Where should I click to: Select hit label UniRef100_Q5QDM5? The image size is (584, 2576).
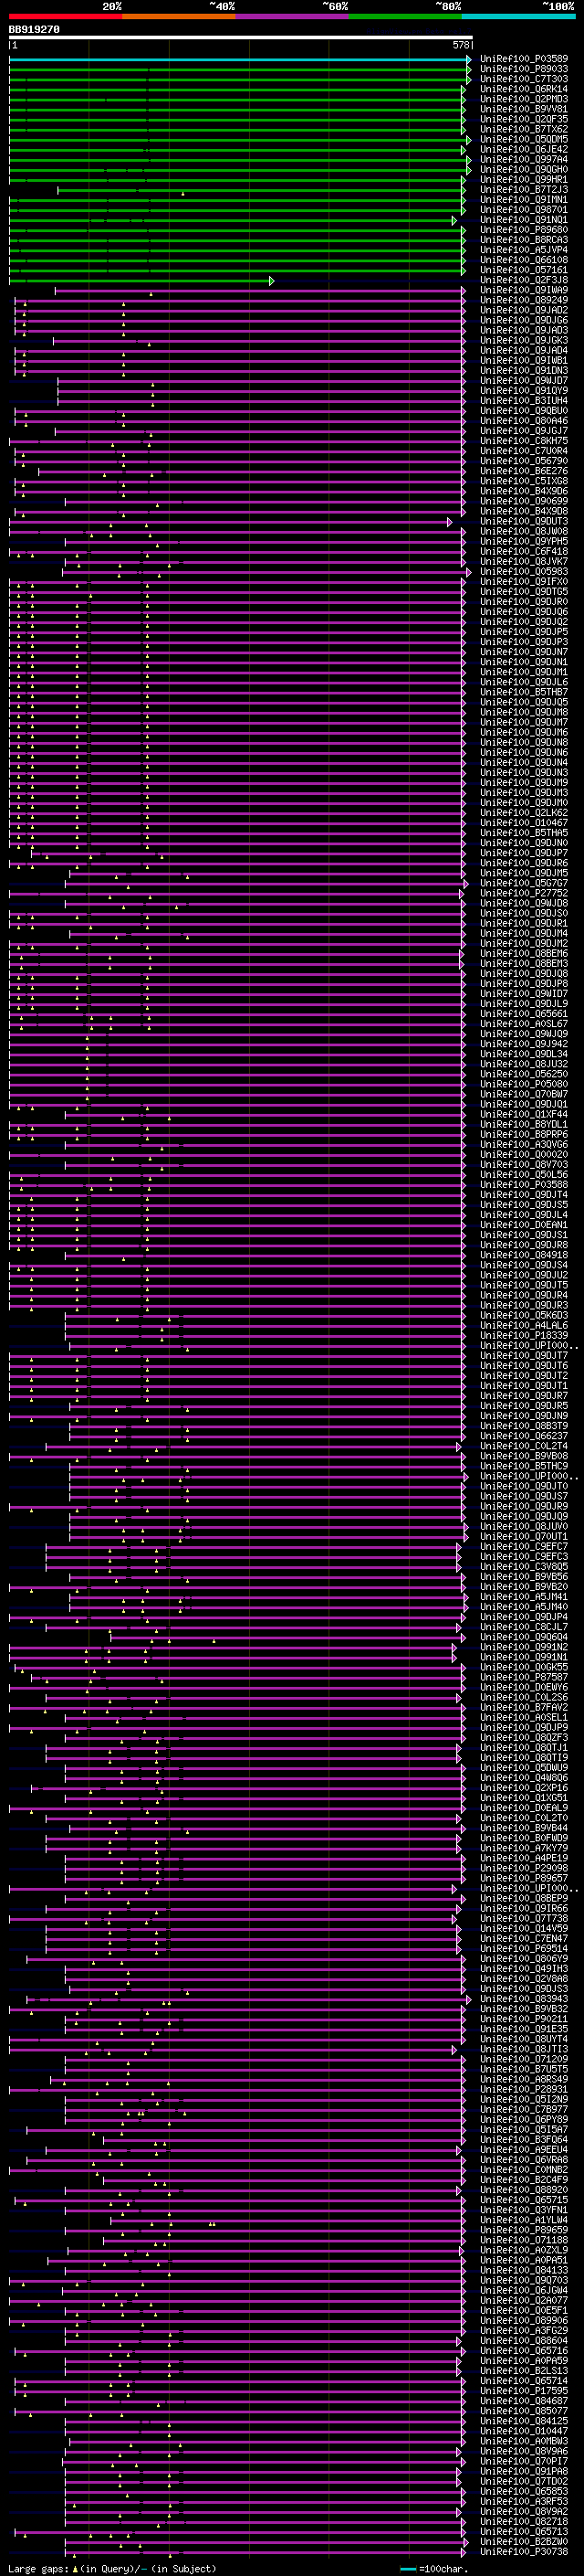tap(524, 139)
